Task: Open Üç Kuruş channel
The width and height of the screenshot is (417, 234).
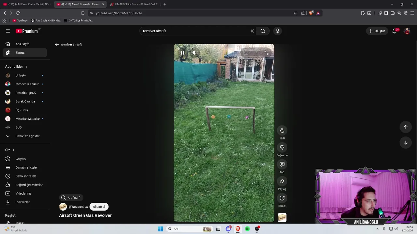Action: click(x=25, y=110)
